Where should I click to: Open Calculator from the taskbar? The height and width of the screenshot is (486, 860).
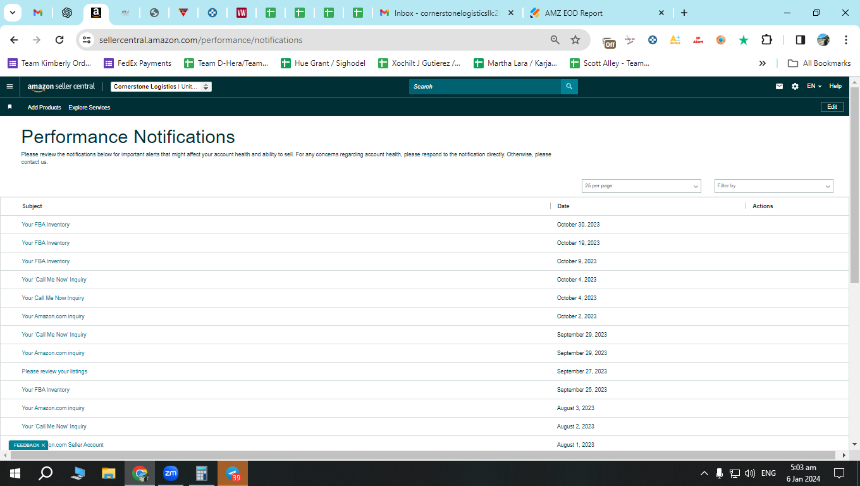(x=202, y=473)
